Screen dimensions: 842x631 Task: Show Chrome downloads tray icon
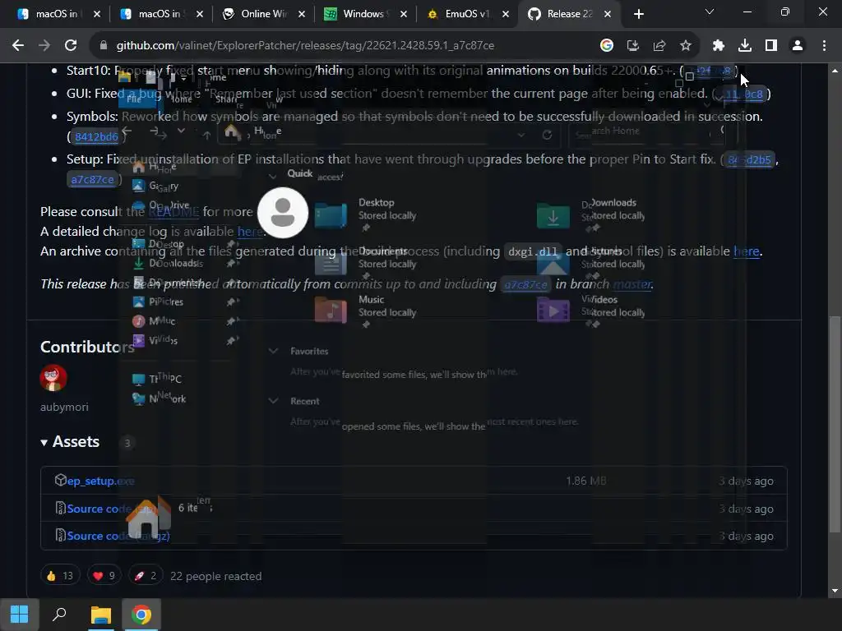point(745,46)
